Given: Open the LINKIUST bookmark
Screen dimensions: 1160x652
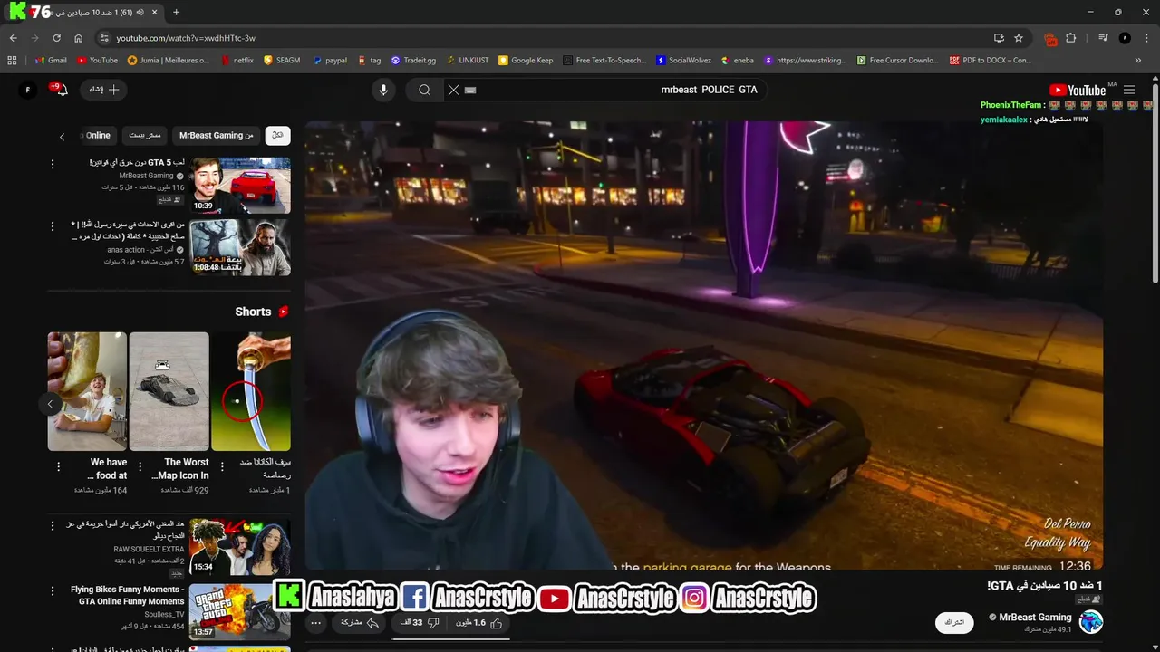Looking at the screenshot, I should 467,61.
